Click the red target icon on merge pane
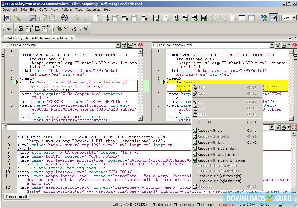The height and width of the screenshot is (208, 298). coord(294,127)
